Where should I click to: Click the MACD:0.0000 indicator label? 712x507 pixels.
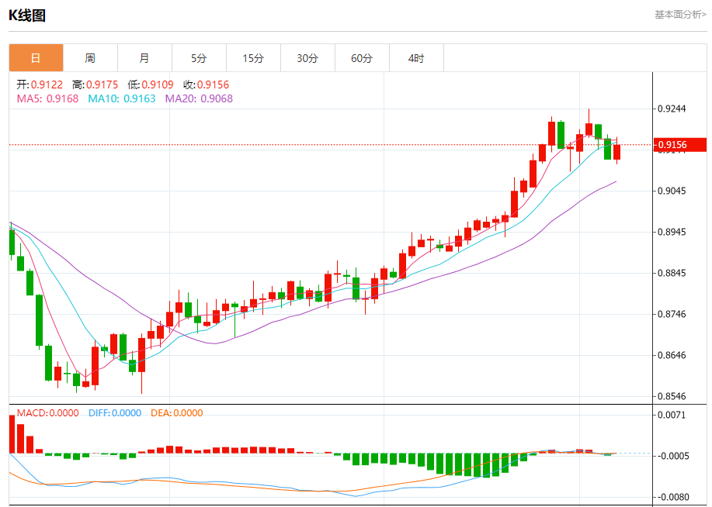pos(47,413)
